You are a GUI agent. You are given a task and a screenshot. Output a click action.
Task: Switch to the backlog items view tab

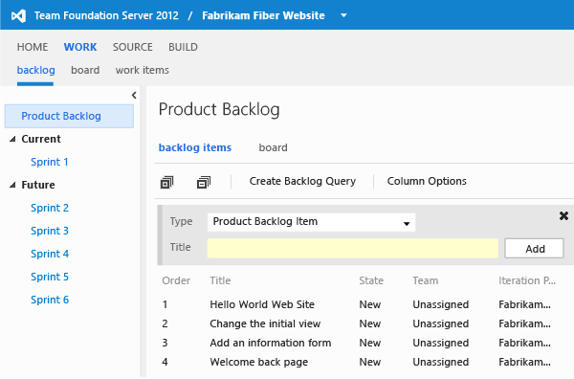coord(195,147)
